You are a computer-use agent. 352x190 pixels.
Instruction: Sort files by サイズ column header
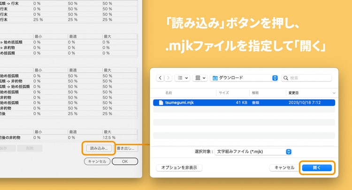tap(224, 93)
